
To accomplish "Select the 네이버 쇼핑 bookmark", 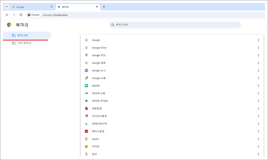I will point(172,93).
